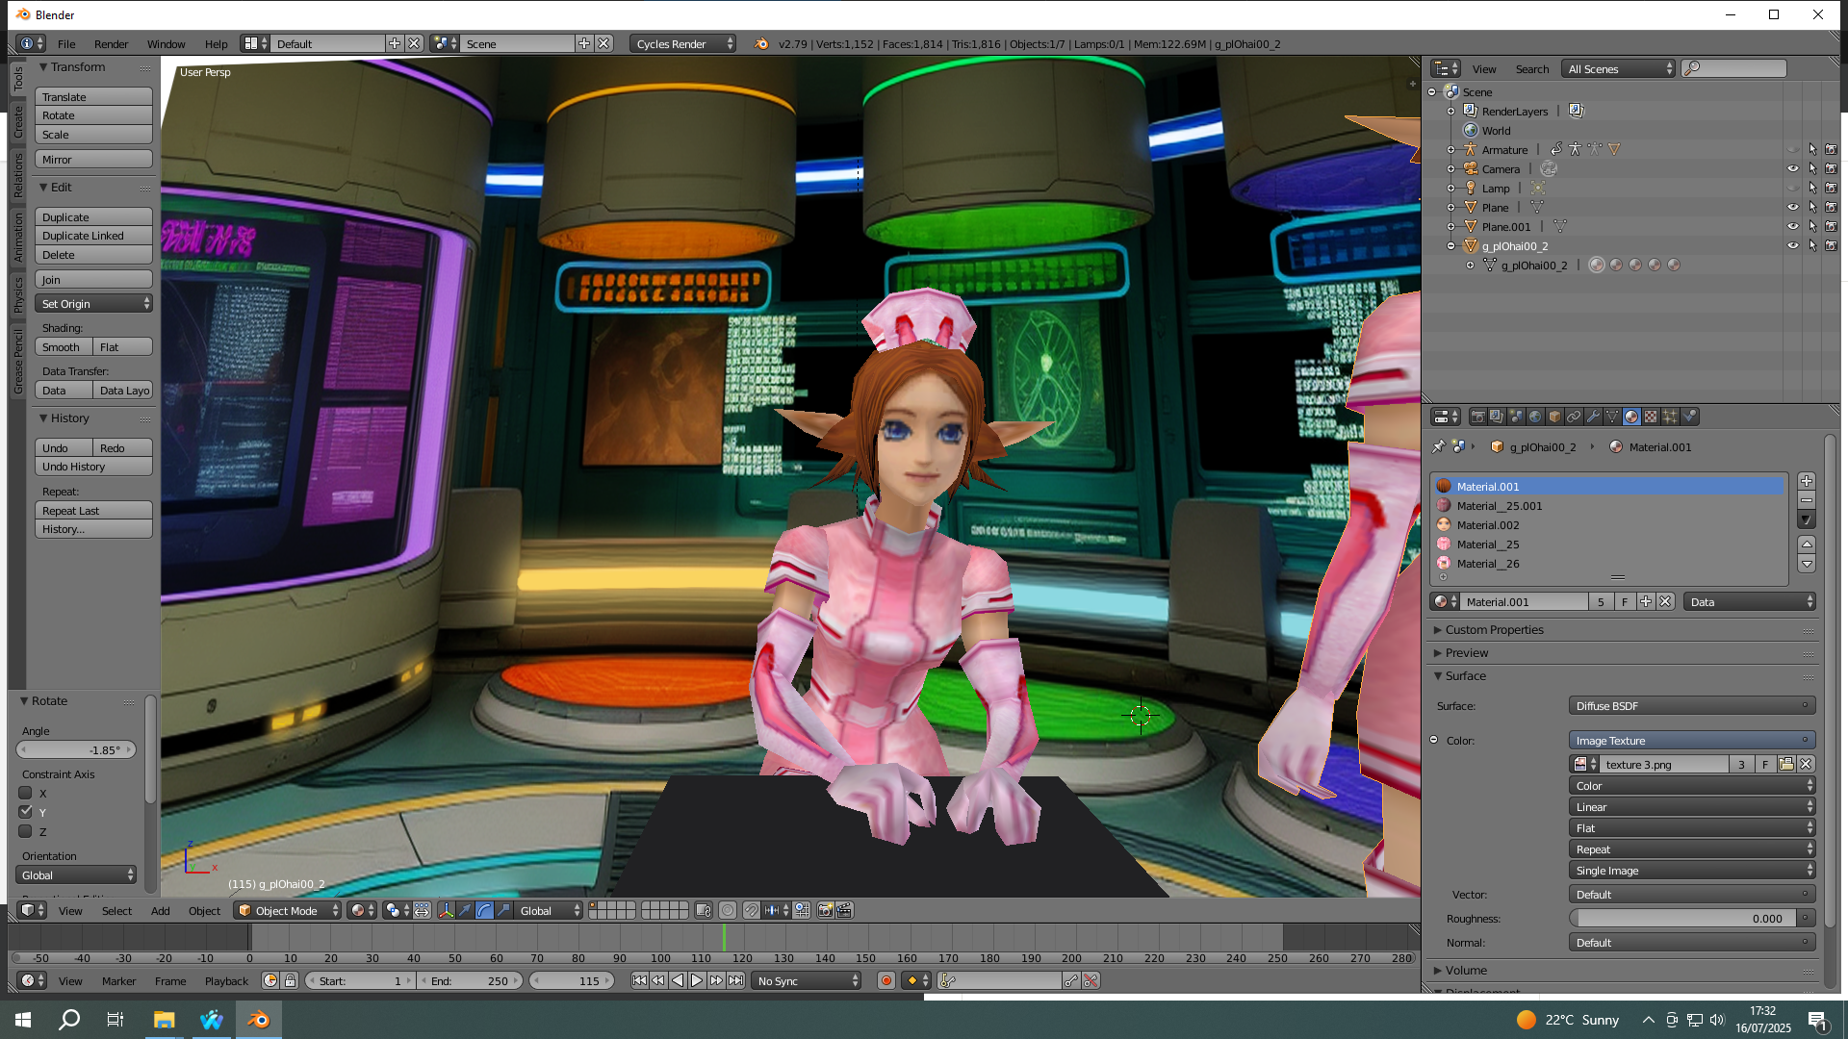1848x1039 pixels.
Task: Play the animation forward
Action: click(x=697, y=980)
